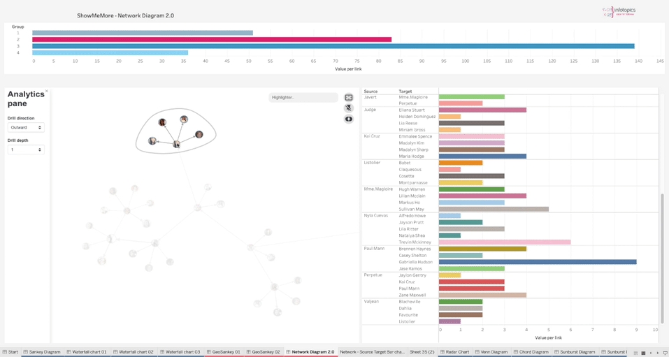Click the top-right avatar node in the cluster
Screen dimensions: 669x357
coord(184,120)
